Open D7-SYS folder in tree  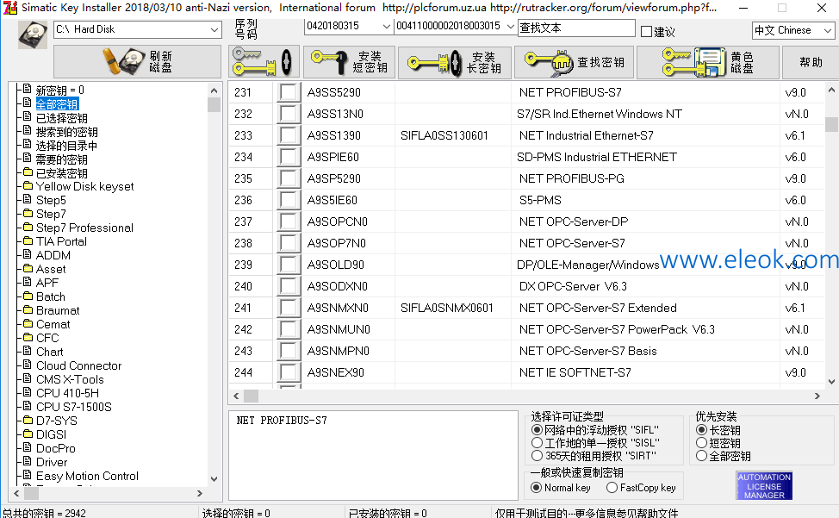click(x=56, y=421)
